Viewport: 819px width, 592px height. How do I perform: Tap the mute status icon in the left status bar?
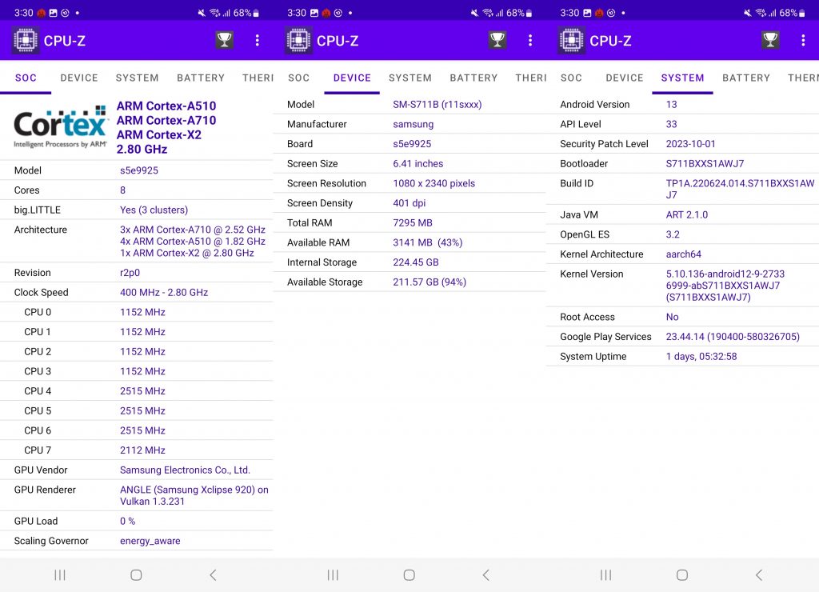[x=202, y=13]
